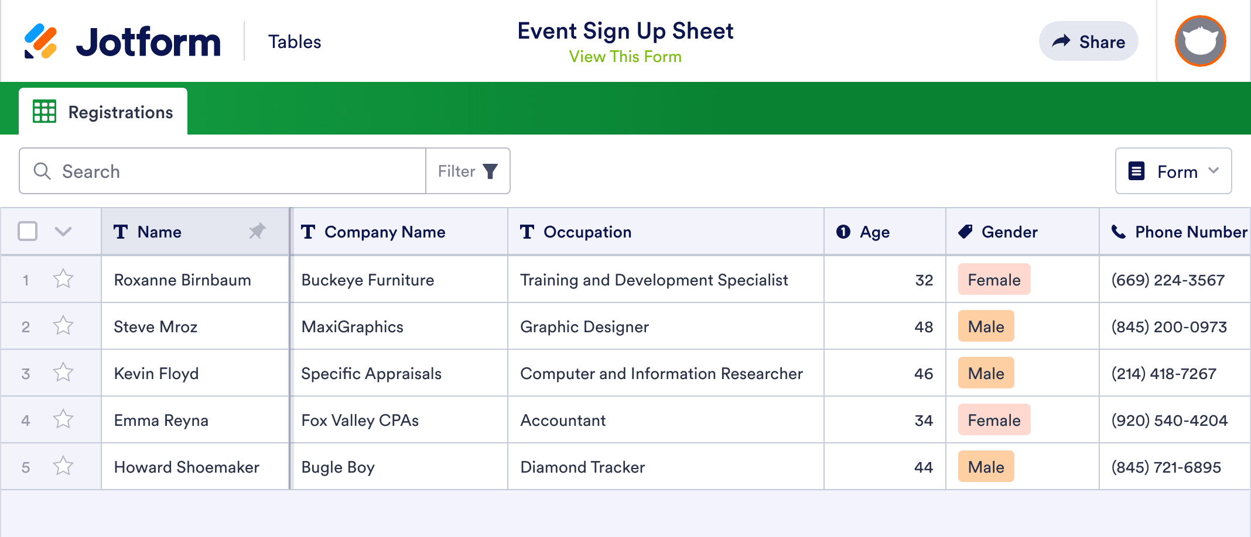Click the Female gender badge for Emma Reyna

coord(993,419)
